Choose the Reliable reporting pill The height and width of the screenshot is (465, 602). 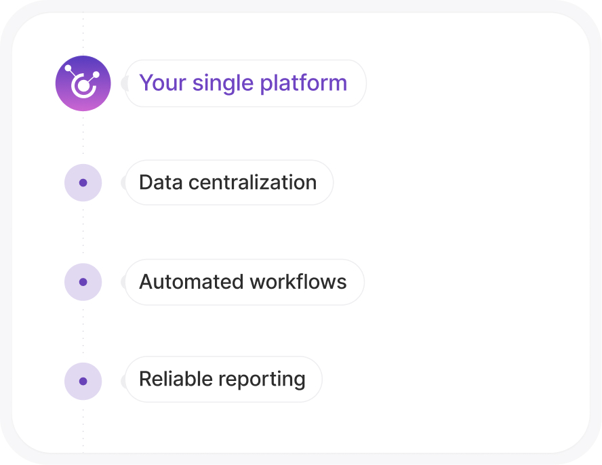point(224,380)
